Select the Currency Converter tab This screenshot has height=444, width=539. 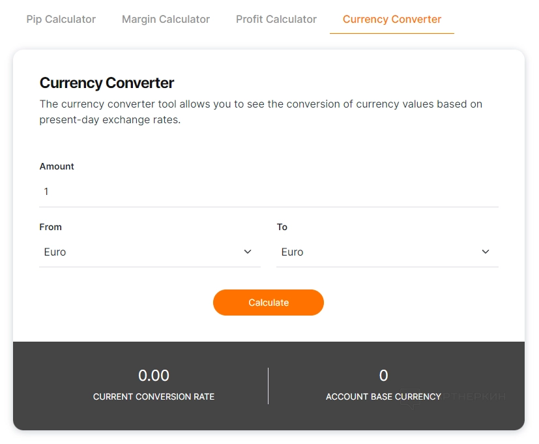[392, 20]
